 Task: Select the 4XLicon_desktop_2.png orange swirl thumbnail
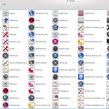coord(32,105)
